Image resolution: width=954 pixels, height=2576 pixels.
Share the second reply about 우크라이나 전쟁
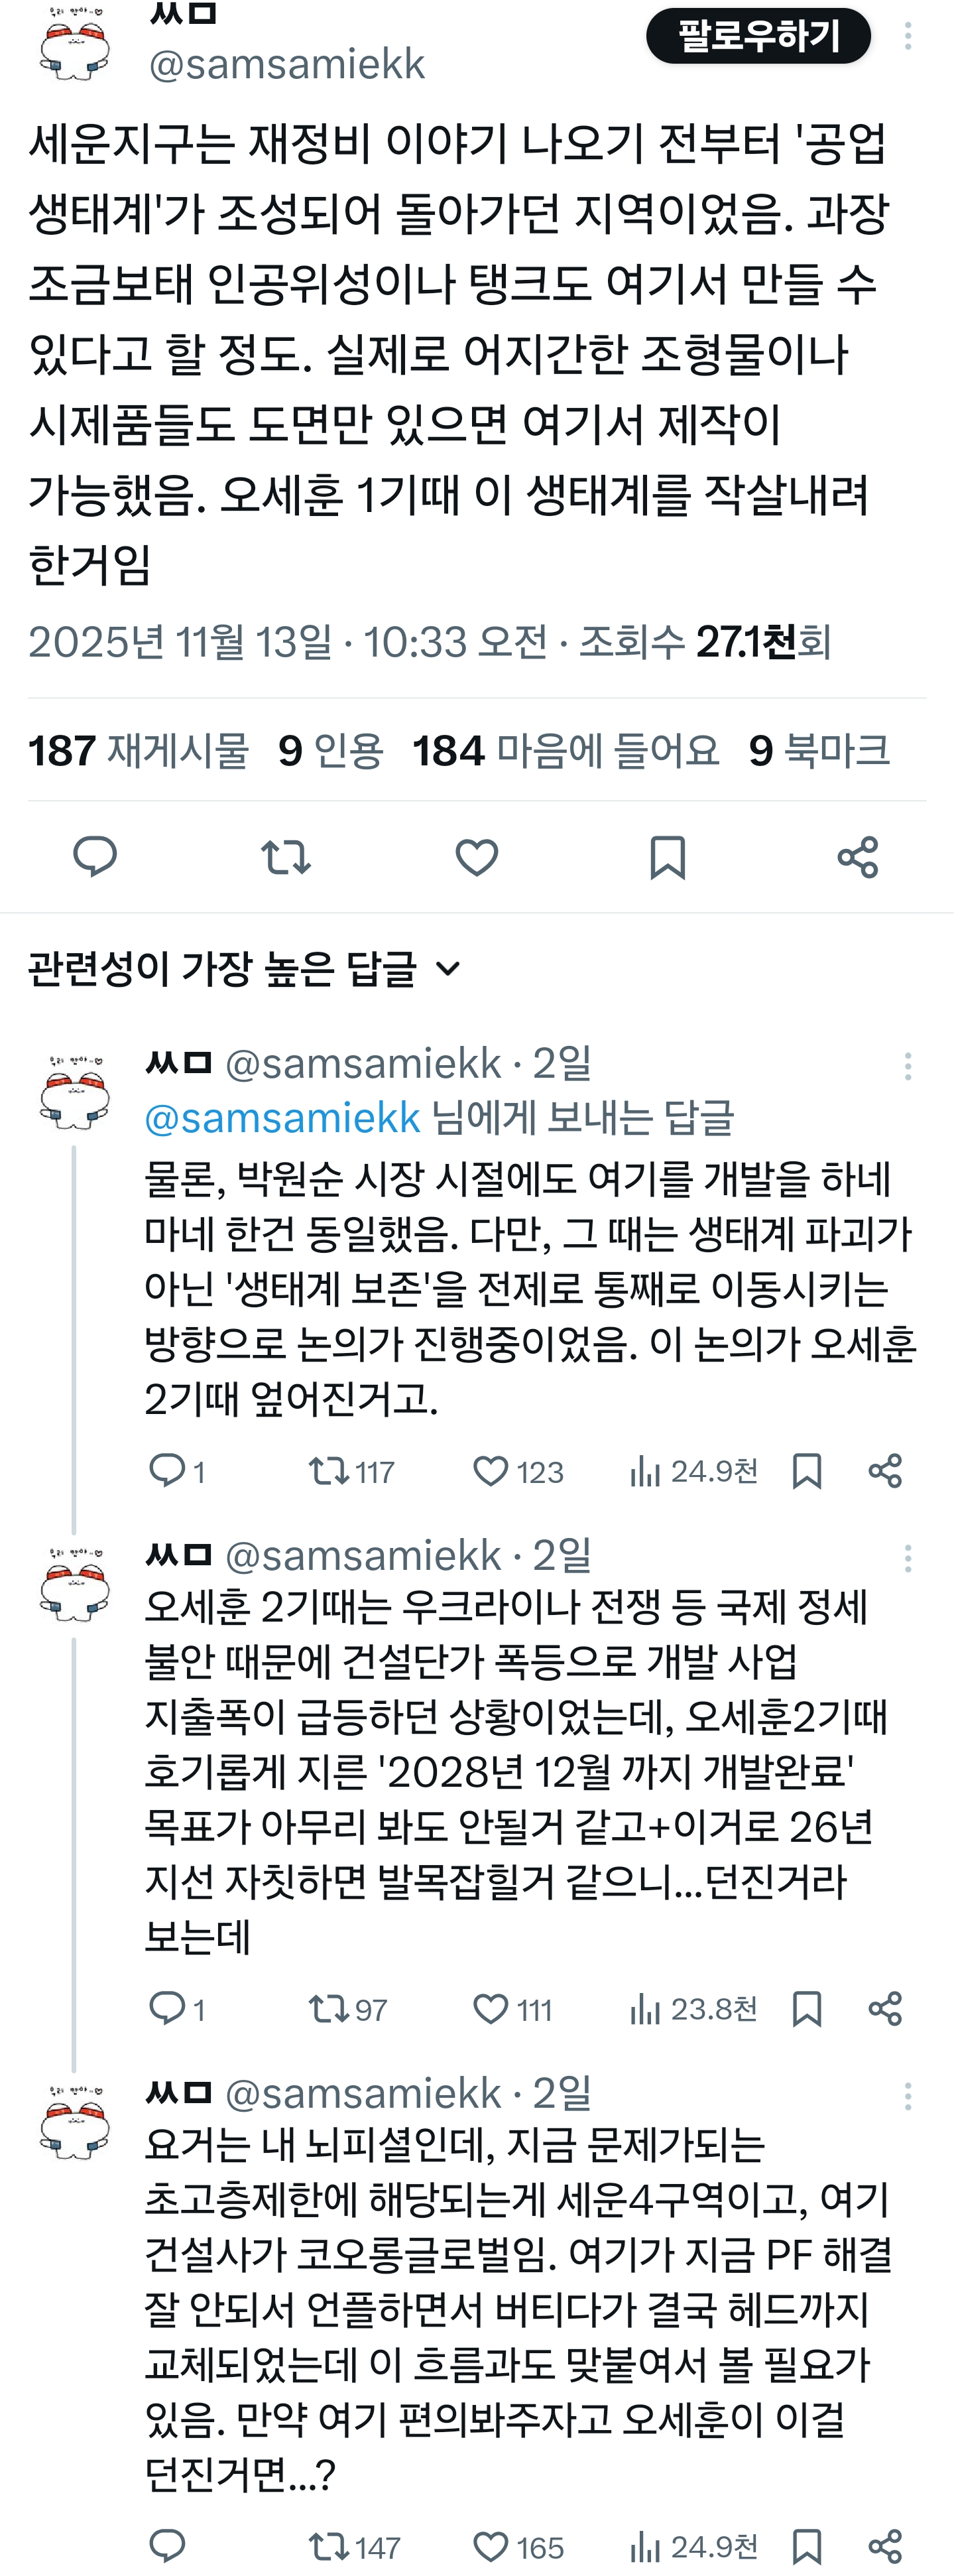[x=885, y=2008]
